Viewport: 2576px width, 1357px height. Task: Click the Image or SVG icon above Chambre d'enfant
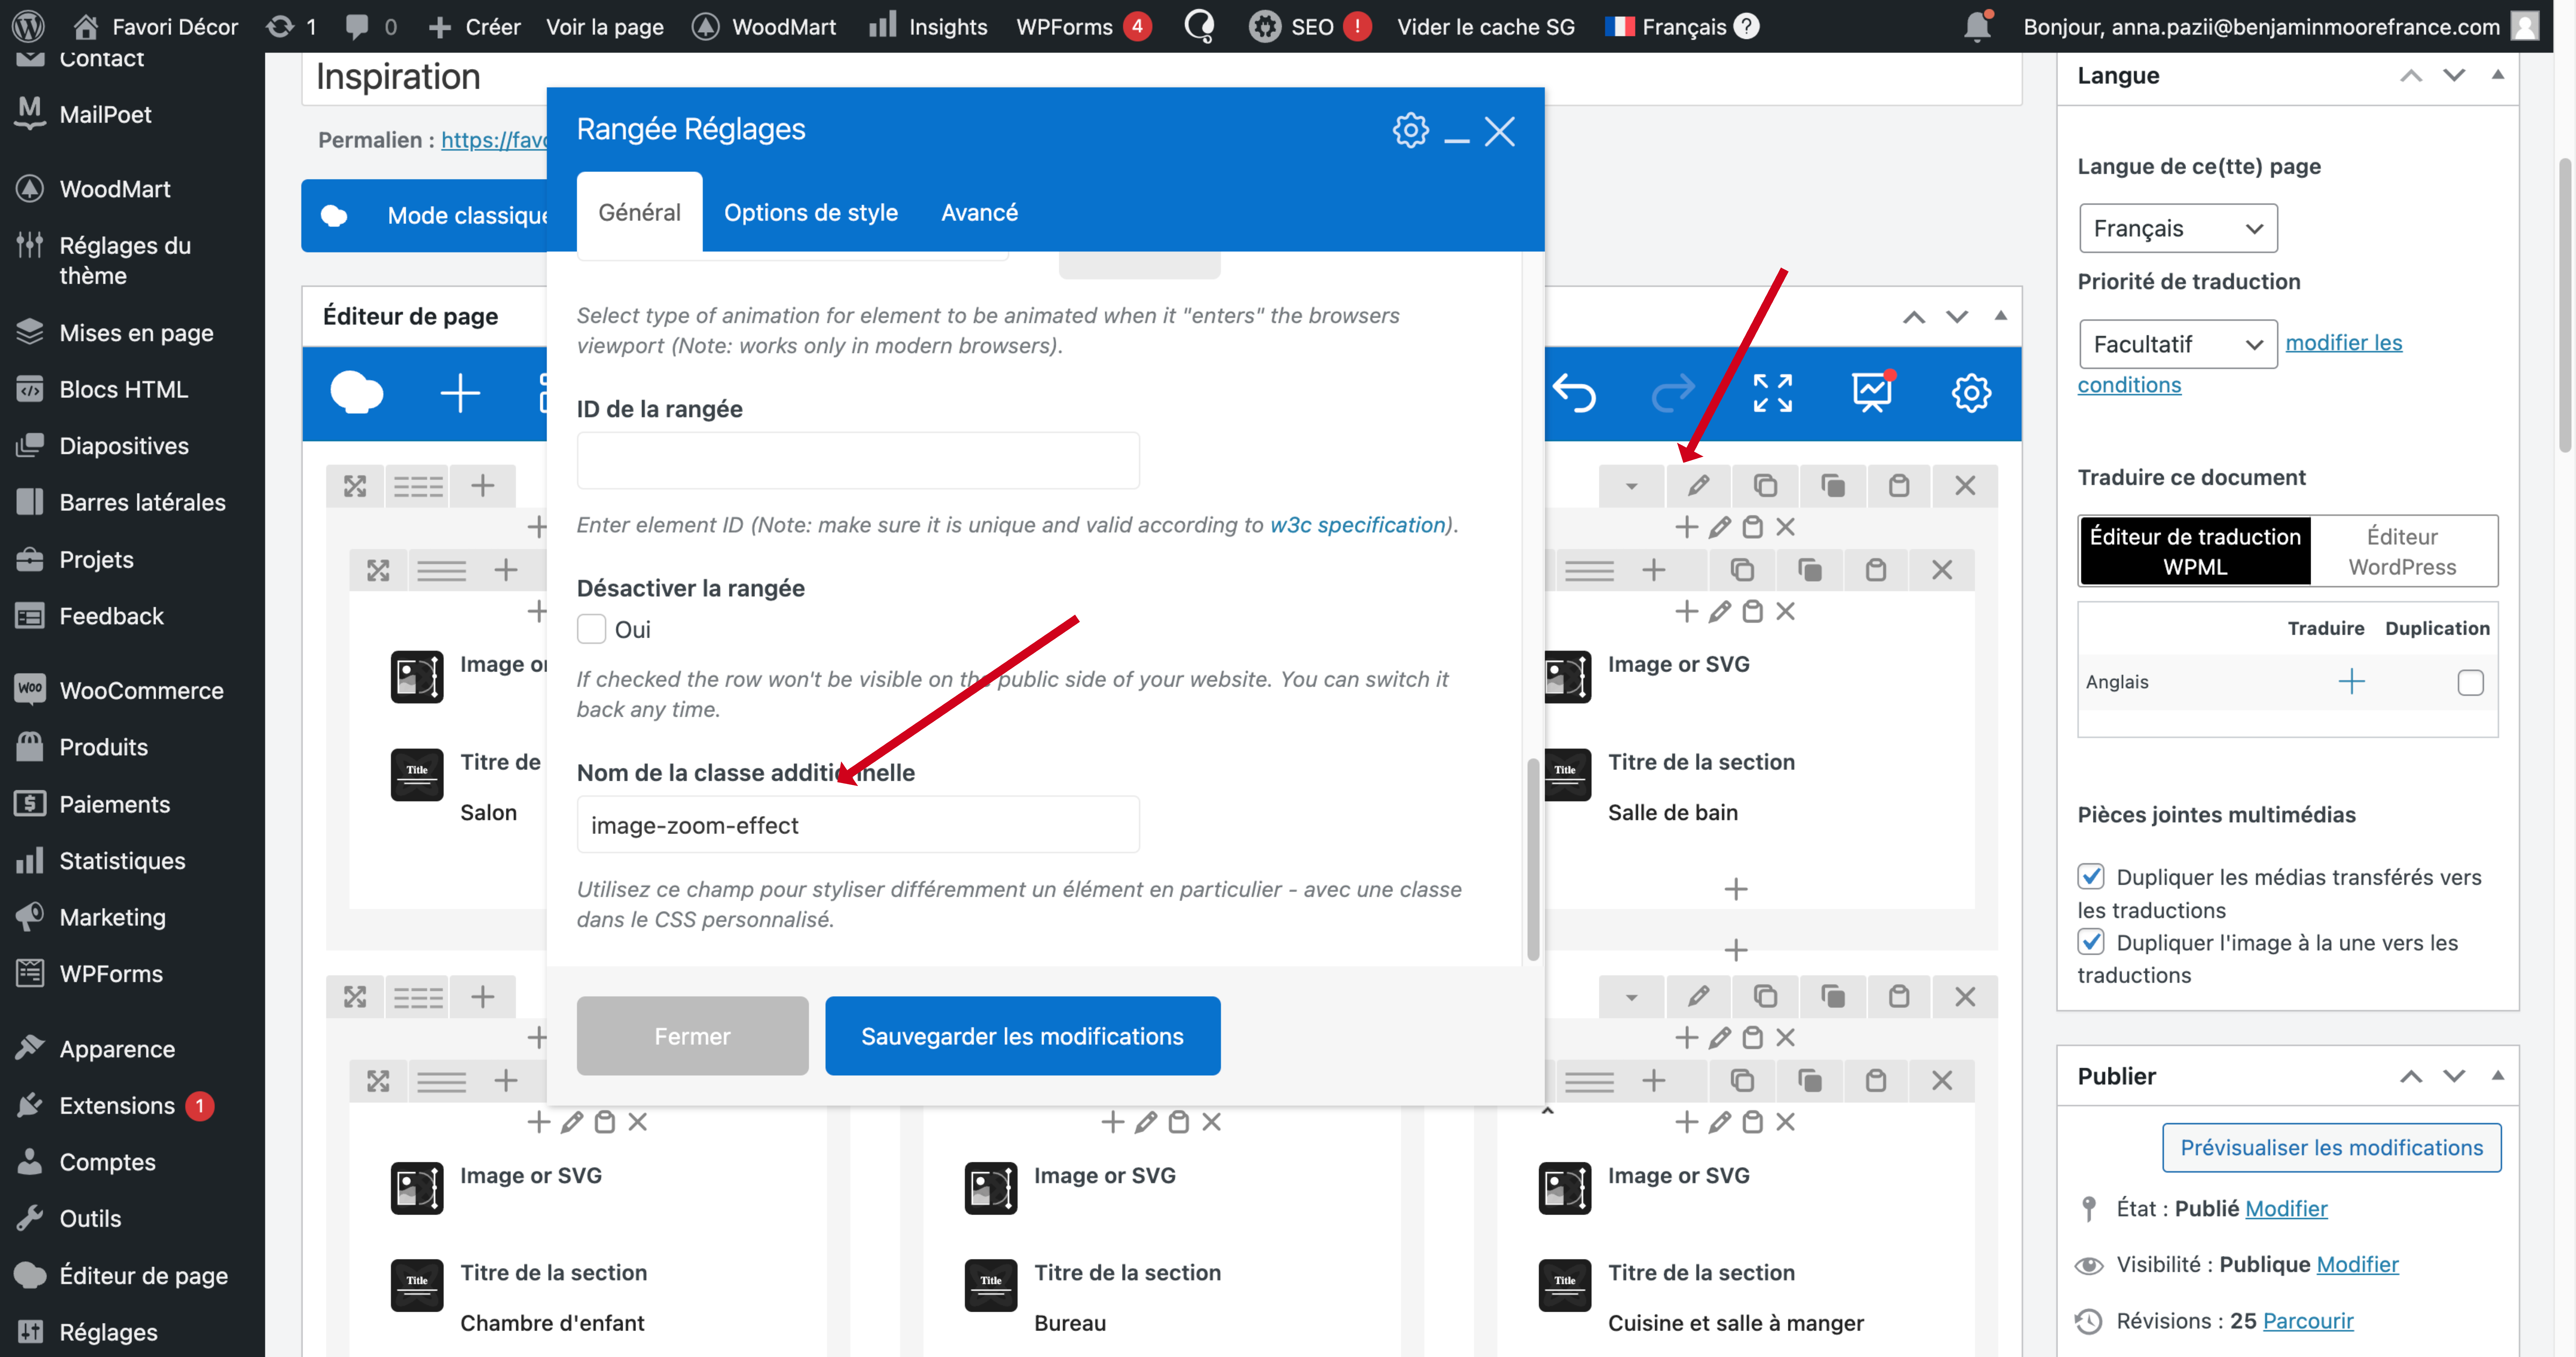[417, 1188]
